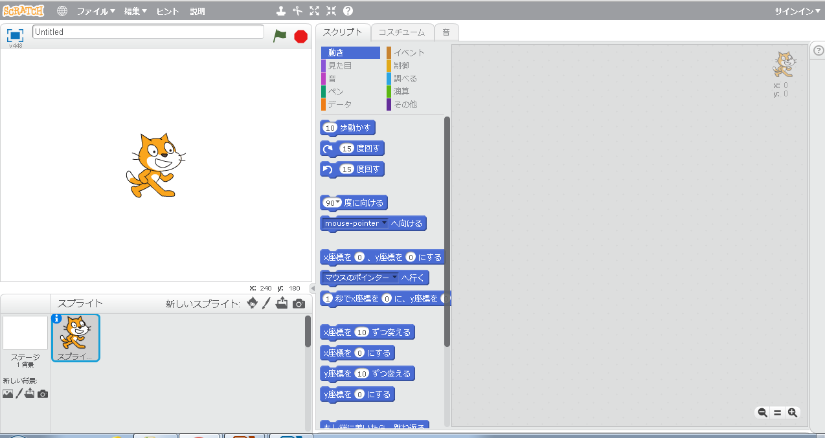Zoom in the scripts area

tap(792, 412)
